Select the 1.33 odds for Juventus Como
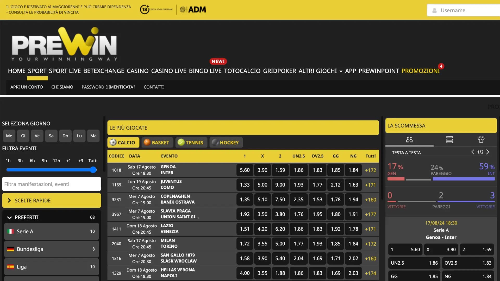This screenshot has height=281, width=500. click(x=245, y=185)
